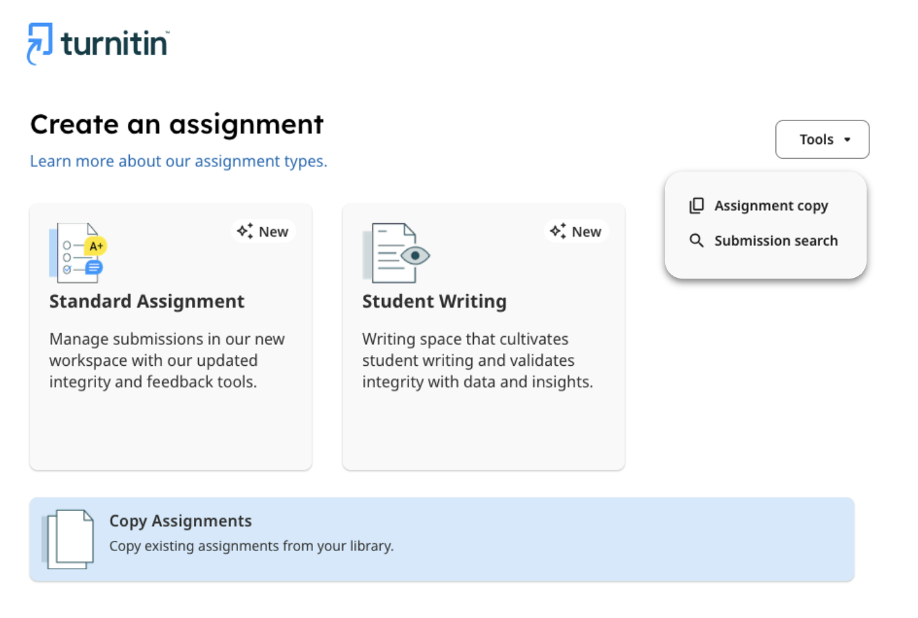Open Learn more about assignment types link

178,161
